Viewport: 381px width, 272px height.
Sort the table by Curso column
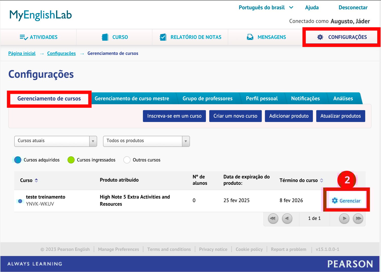tap(36, 180)
